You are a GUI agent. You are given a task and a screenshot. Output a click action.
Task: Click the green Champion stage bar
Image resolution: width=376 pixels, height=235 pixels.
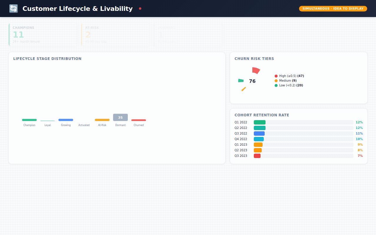pyautogui.click(x=29, y=120)
